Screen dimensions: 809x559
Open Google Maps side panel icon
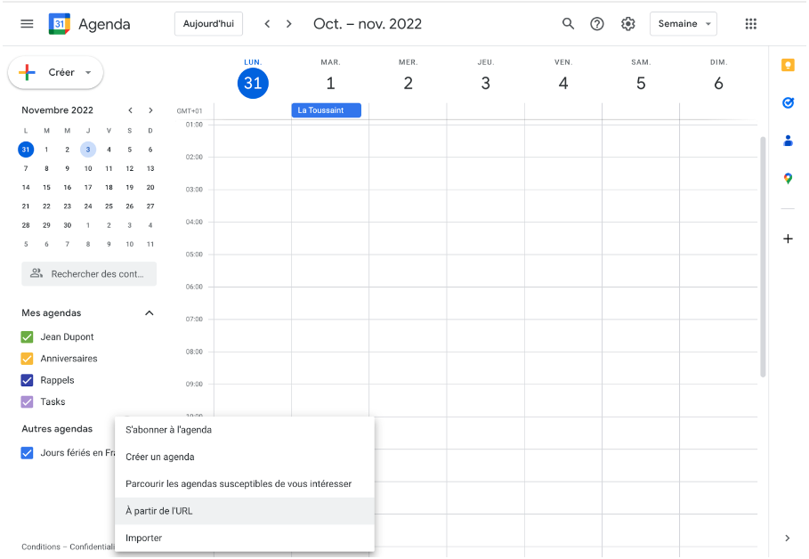(x=788, y=179)
